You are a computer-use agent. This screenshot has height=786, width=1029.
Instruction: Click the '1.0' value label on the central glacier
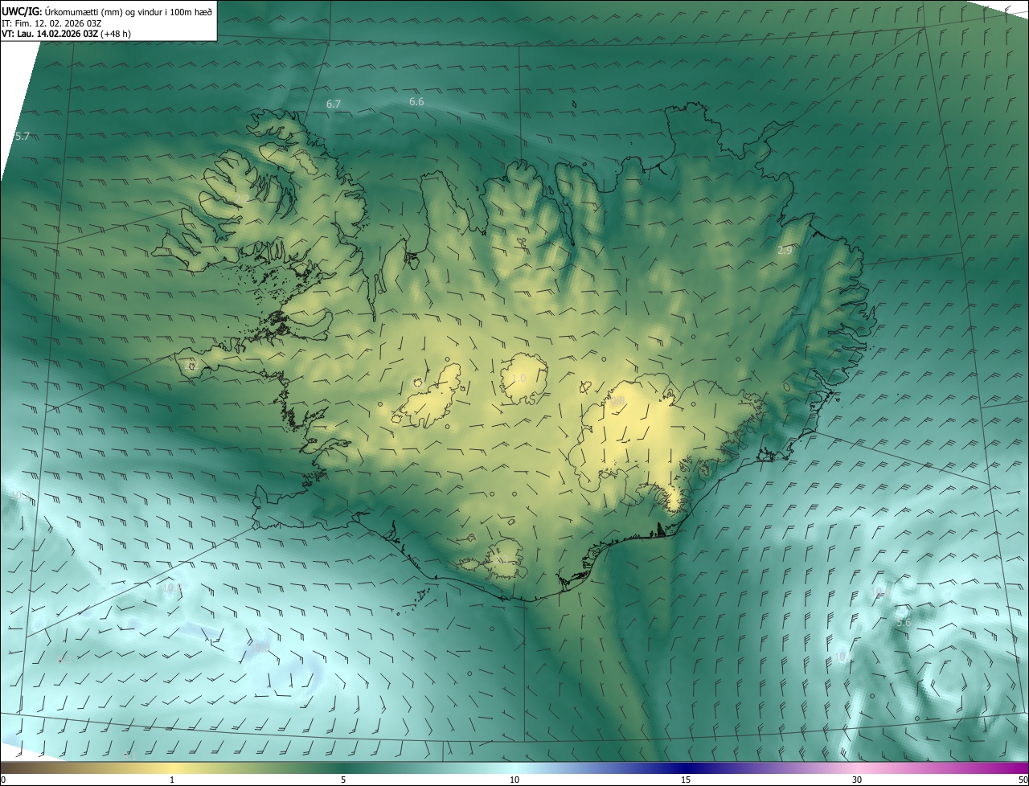[519, 379]
